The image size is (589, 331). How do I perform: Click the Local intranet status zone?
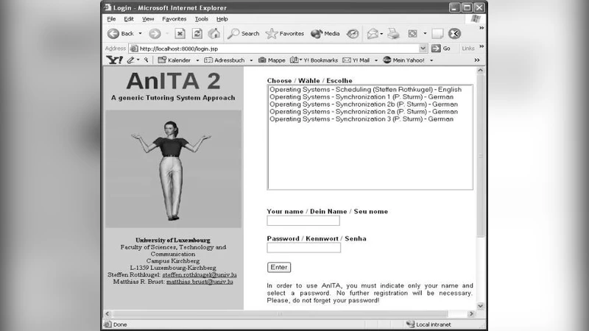[x=428, y=324]
